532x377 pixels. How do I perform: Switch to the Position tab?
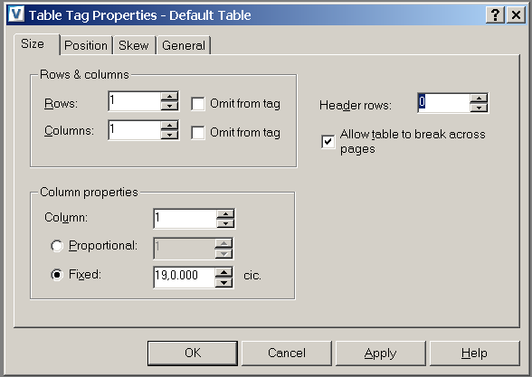click(86, 45)
